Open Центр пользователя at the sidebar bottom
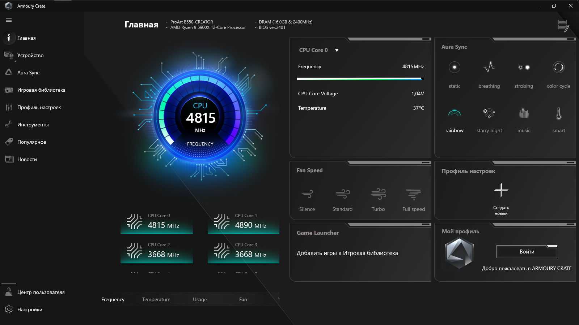The image size is (579, 325). [x=41, y=292]
